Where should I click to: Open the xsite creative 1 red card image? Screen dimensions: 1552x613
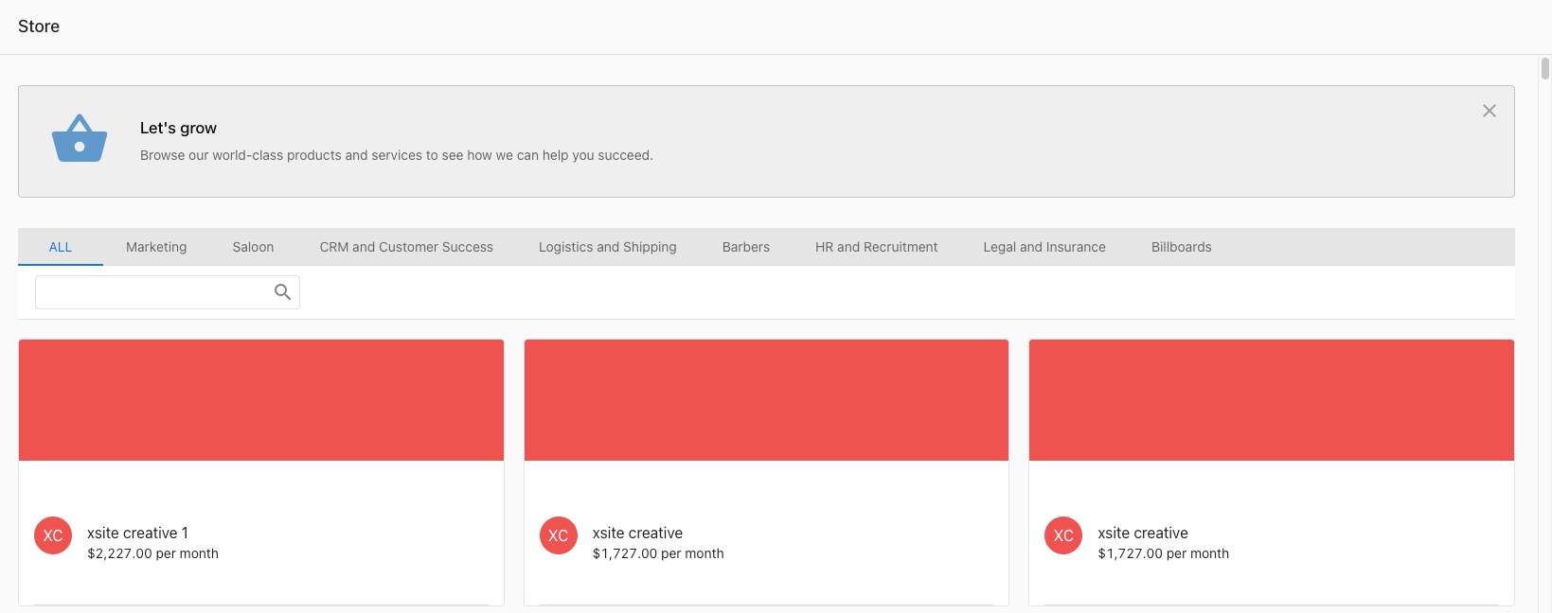coord(261,400)
